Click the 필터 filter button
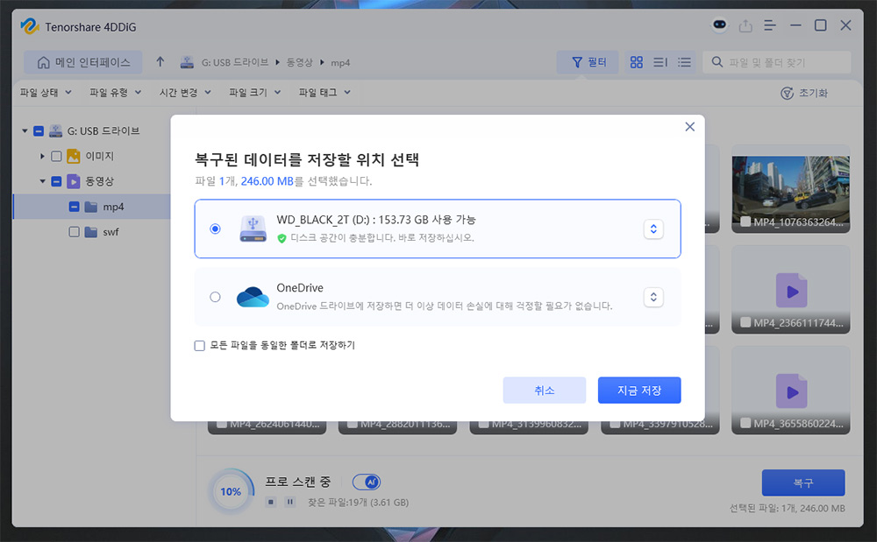This screenshot has width=877, height=542. click(x=588, y=62)
